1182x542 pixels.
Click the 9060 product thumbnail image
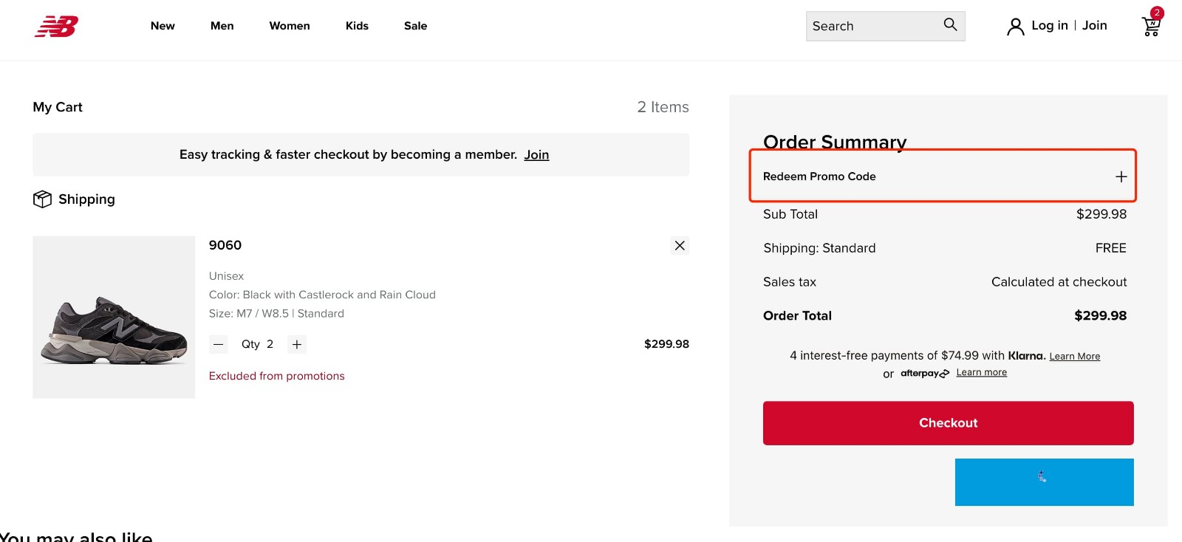pyautogui.click(x=113, y=317)
